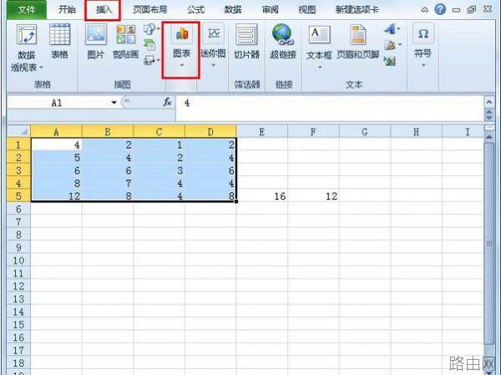
Task: Click the formula bar input showing 4
Action: pos(329,108)
